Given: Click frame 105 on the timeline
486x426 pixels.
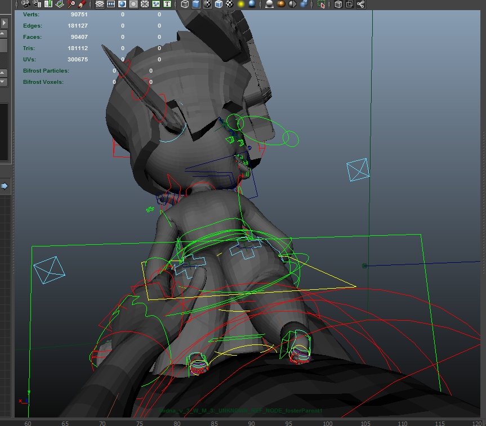Looking at the screenshot, I should pyautogui.click(x=365, y=423).
